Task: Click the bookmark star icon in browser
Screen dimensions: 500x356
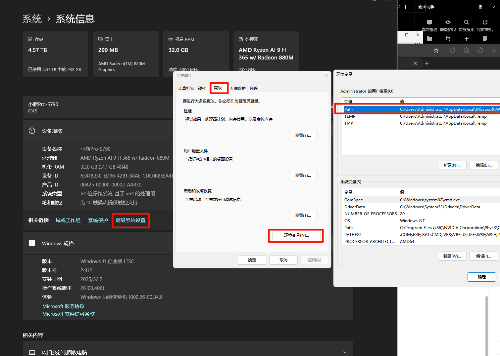Action: click(436, 50)
